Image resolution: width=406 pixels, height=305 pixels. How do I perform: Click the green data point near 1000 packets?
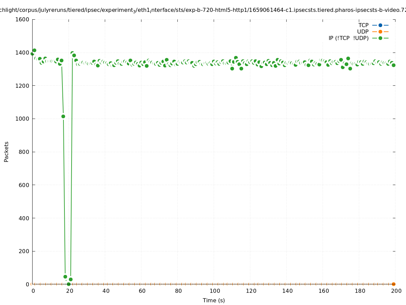coord(63,116)
